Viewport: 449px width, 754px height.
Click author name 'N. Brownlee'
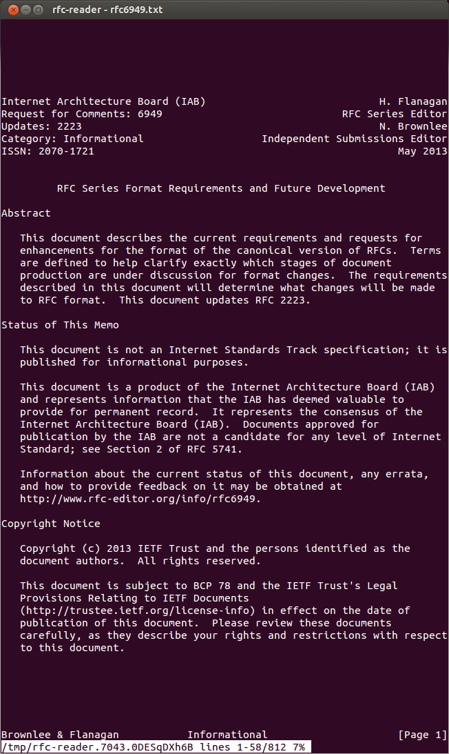[x=413, y=126]
